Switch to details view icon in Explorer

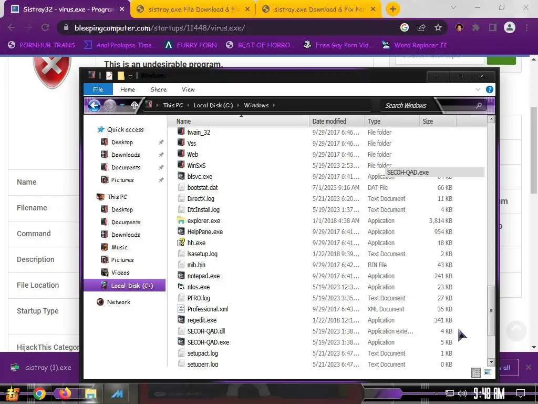tap(476, 372)
